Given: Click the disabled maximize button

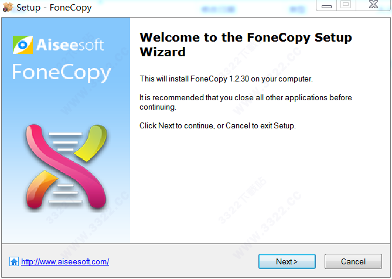Looking at the screenshot, I should coord(346,6).
